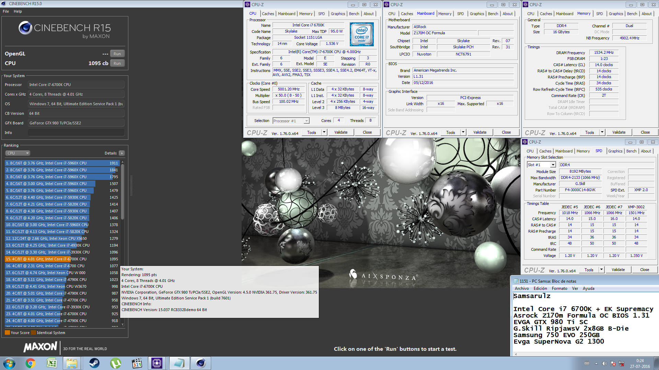
Task: Run the OpenGL benchmark
Action: [x=117, y=54]
